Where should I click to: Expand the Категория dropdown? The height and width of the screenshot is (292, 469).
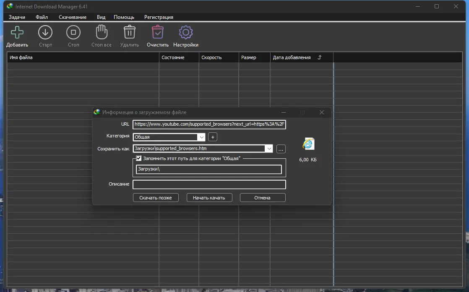click(x=202, y=137)
